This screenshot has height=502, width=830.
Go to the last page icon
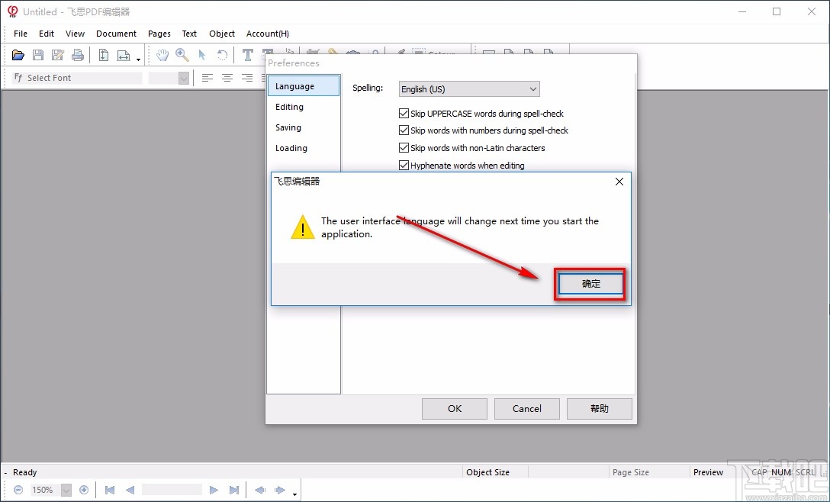[234, 490]
